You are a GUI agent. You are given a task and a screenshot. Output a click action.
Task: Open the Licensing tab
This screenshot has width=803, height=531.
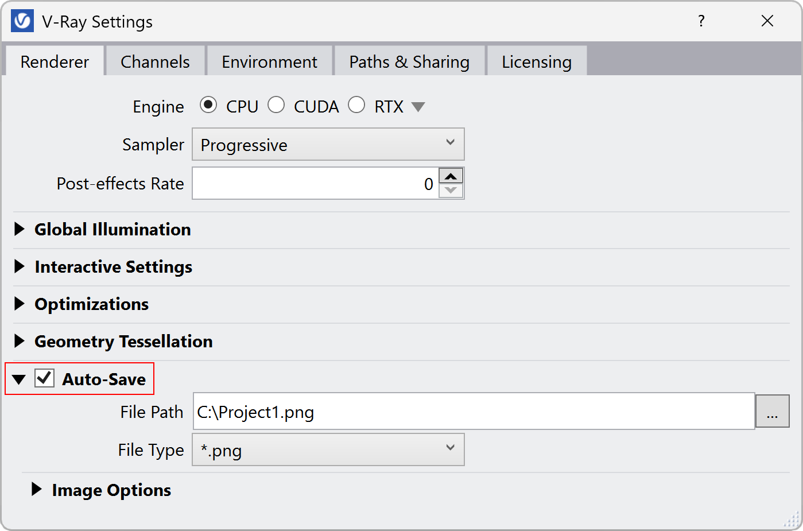[537, 61]
